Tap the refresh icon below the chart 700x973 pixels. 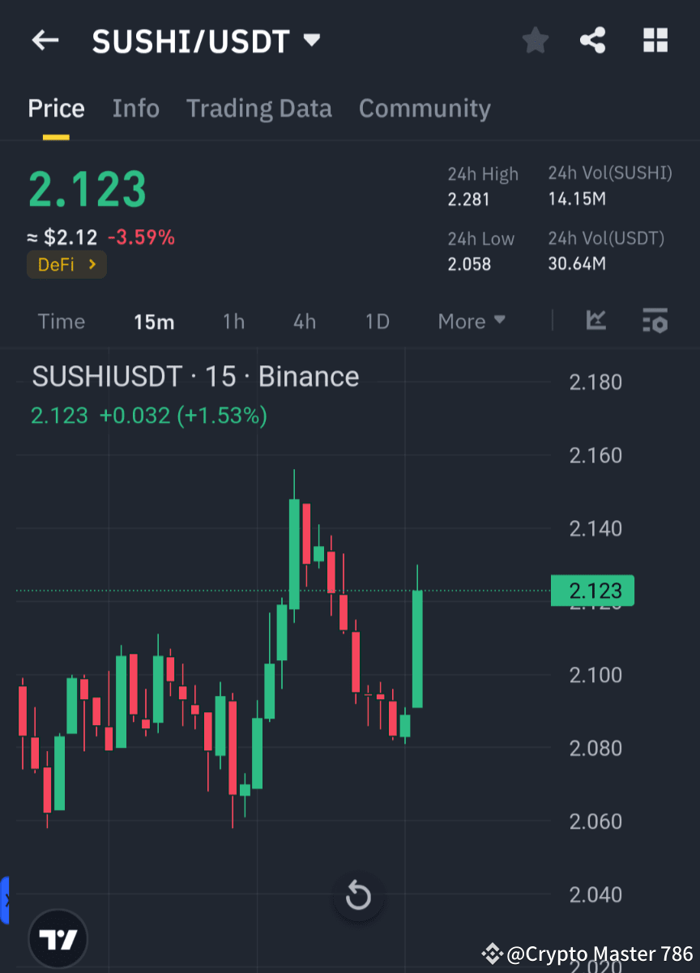coord(358,896)
